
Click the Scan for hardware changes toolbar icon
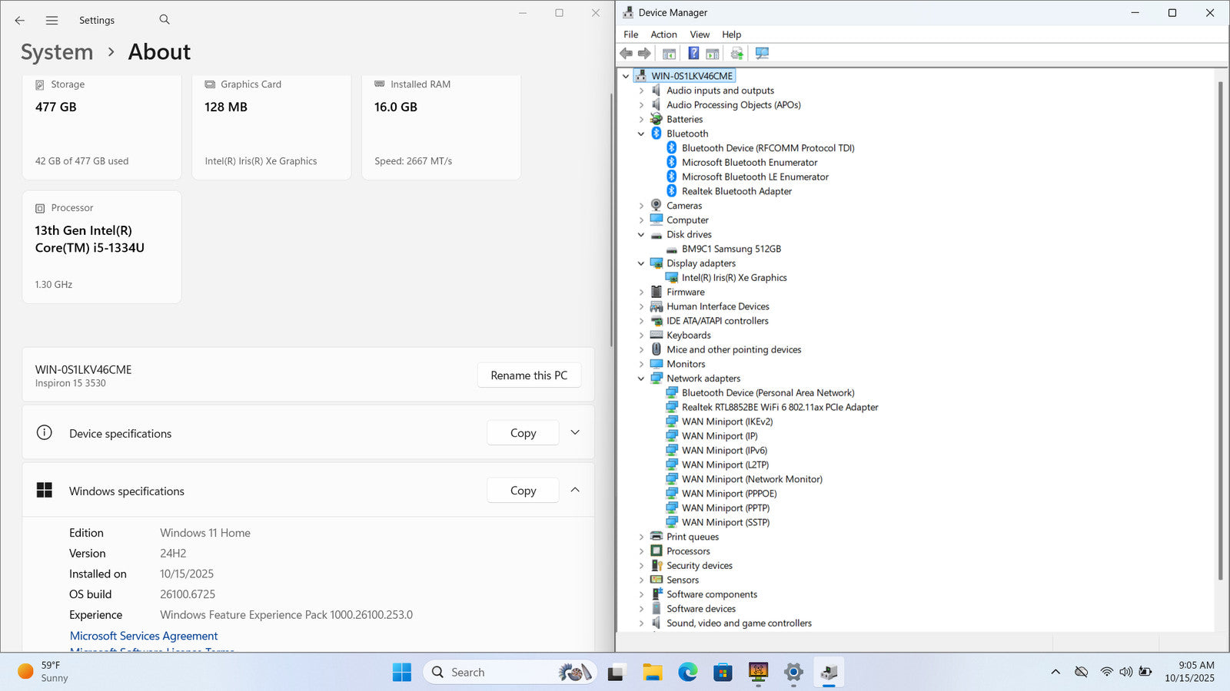pos(762,53)
